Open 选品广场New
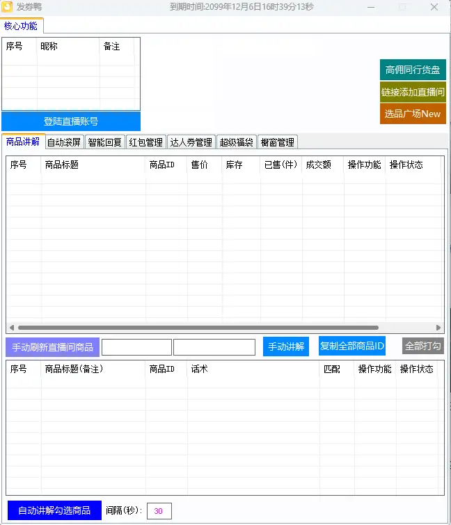 tap(413, 114)
